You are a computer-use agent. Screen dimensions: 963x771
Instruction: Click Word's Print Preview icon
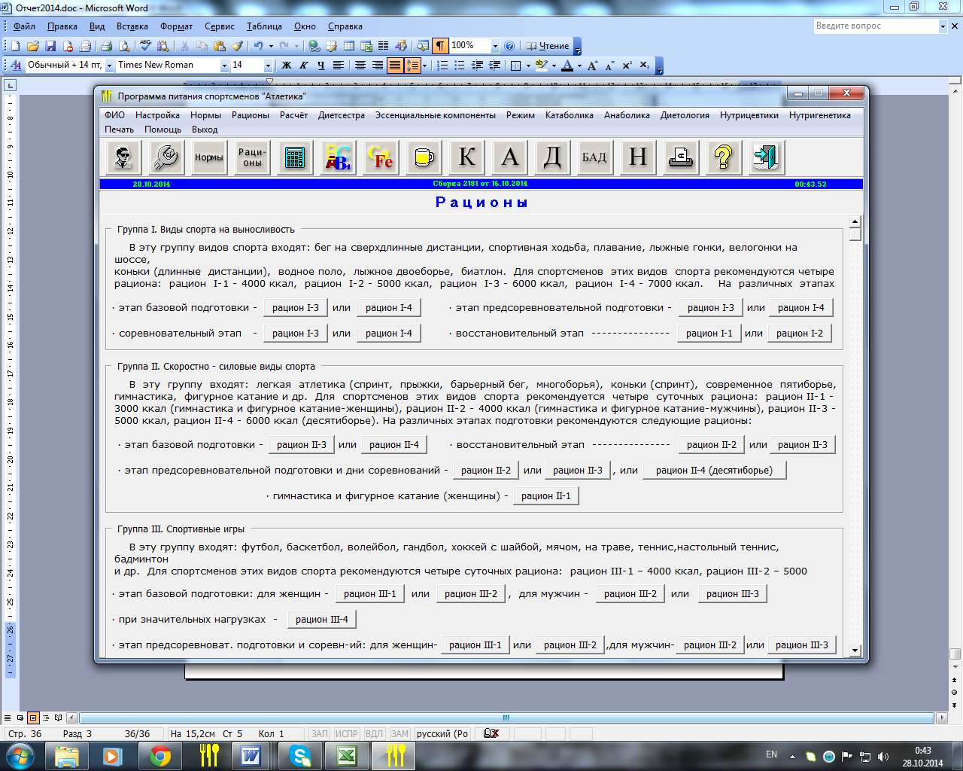coord(124,46)
